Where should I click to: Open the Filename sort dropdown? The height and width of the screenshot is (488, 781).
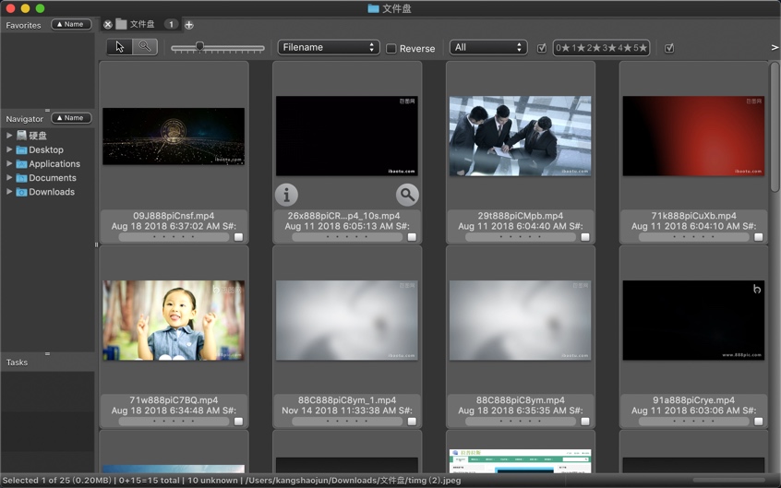329,47
